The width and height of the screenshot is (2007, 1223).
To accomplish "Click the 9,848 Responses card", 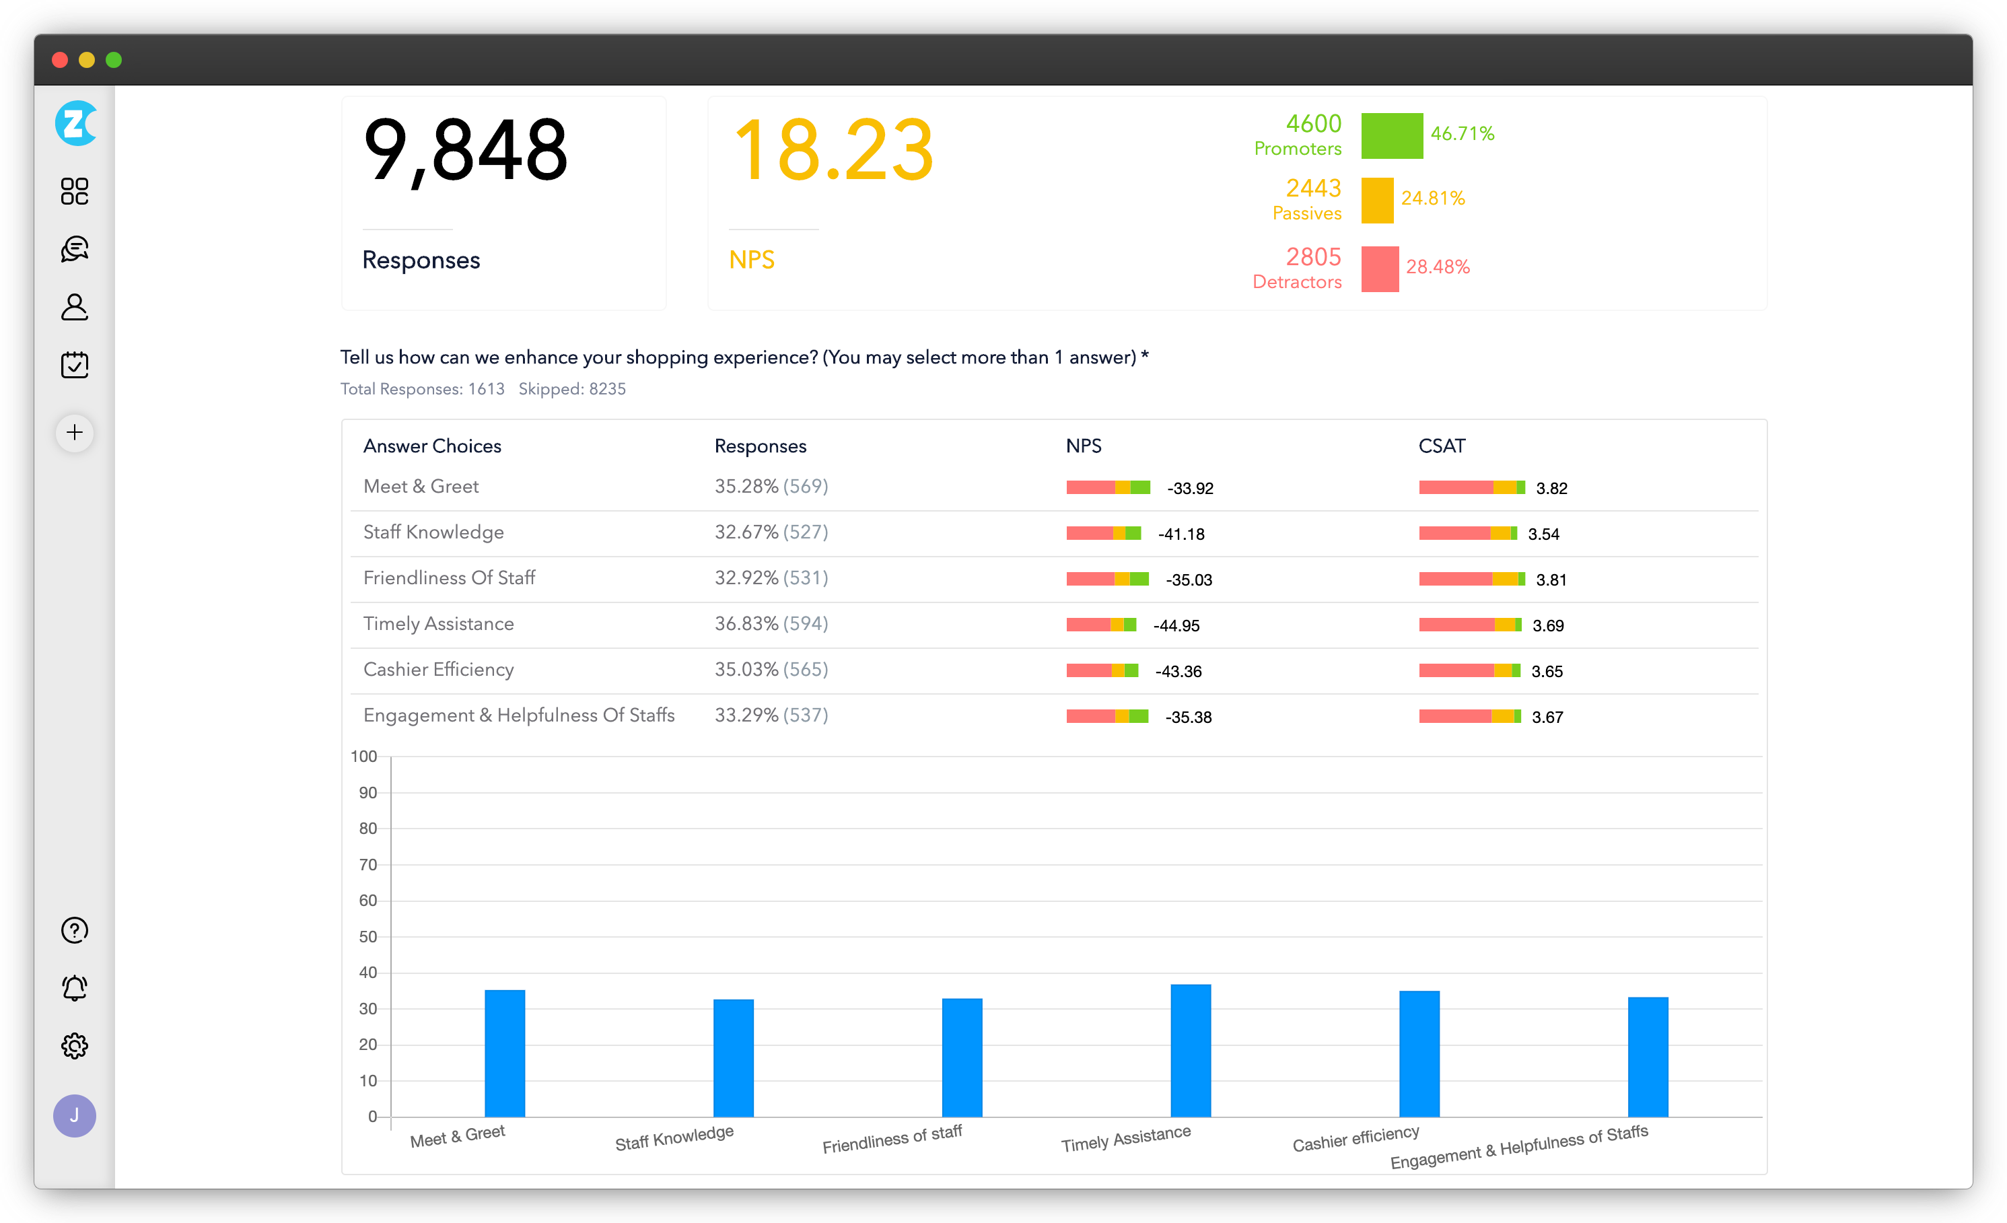I will pos(503,202).
